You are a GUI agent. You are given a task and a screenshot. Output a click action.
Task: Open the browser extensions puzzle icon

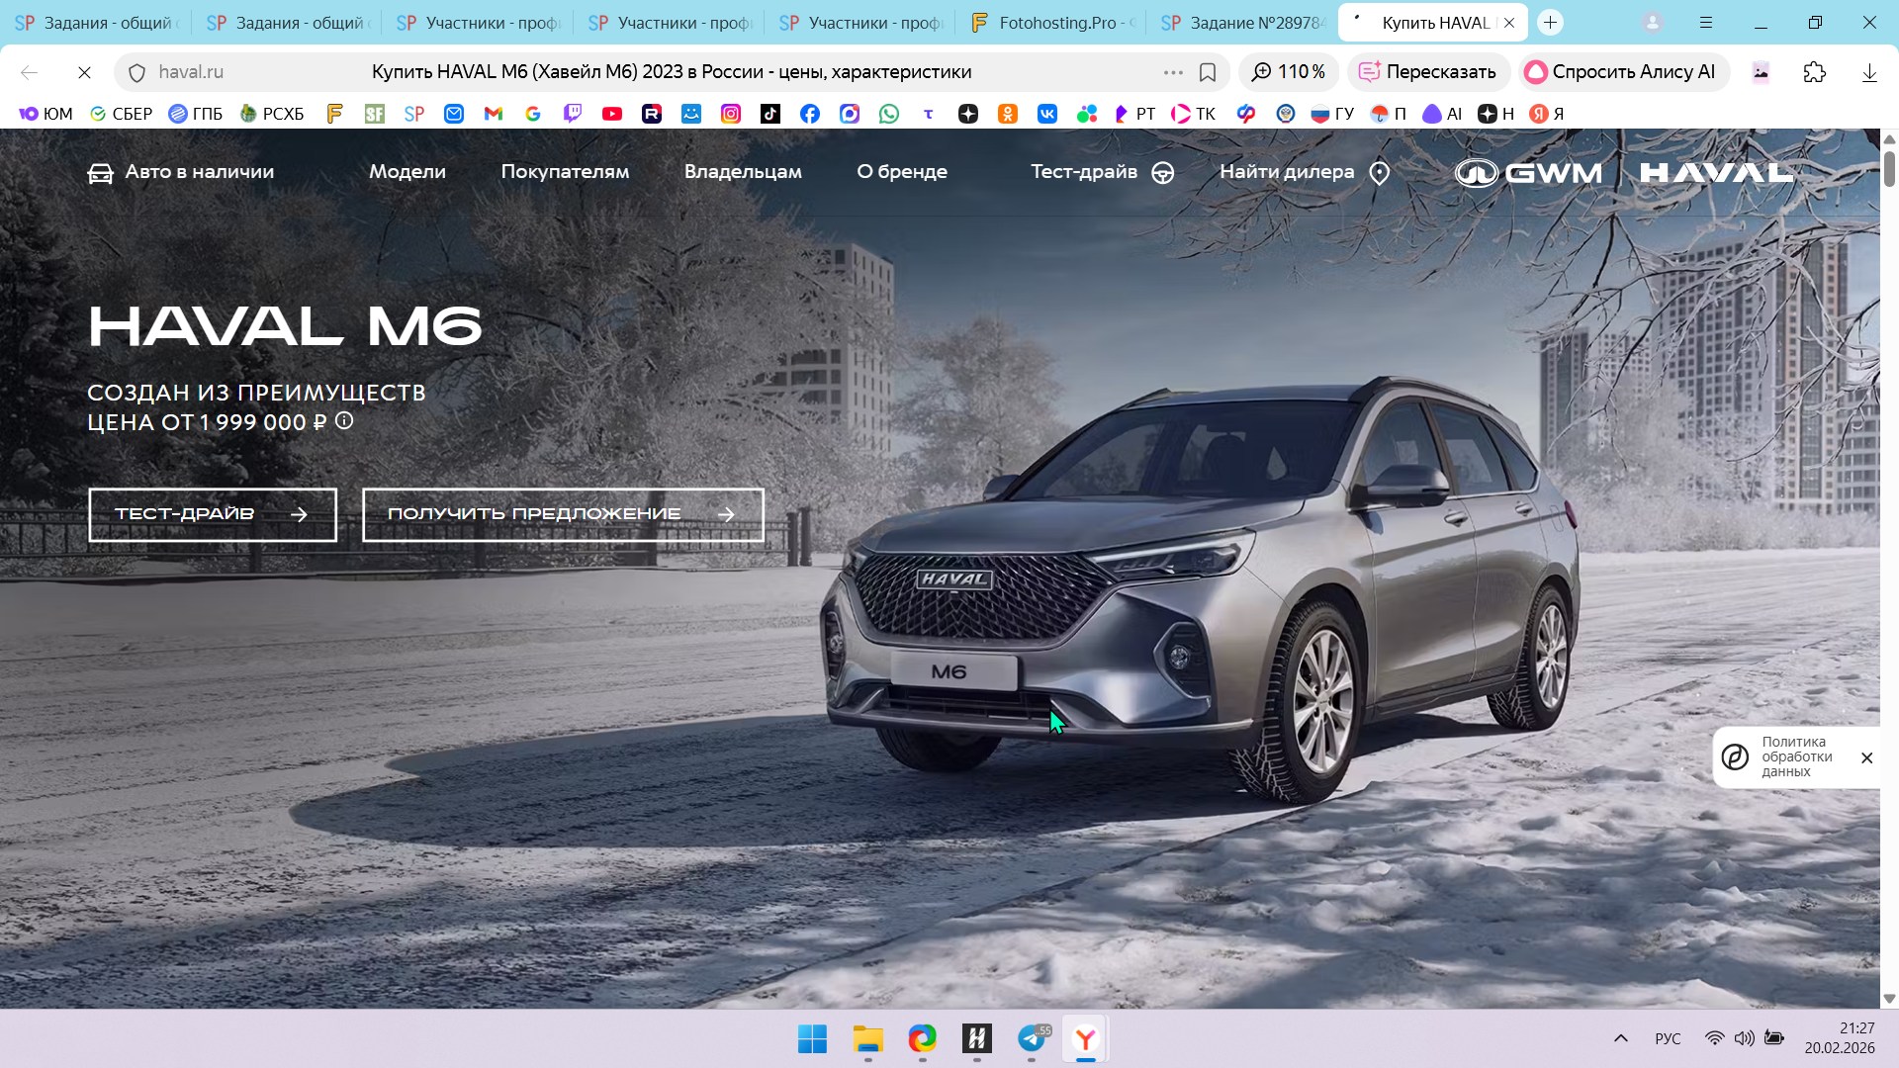pos(1814,72)
